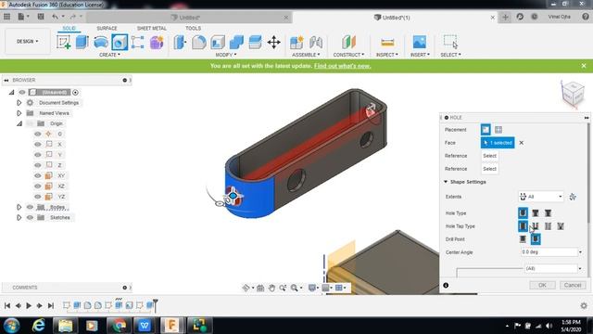Switch to the Surface tab
This screenshot has height=334, width=593.
coord(107,29)
